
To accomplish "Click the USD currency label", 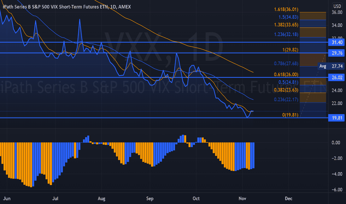I will 337,6.
